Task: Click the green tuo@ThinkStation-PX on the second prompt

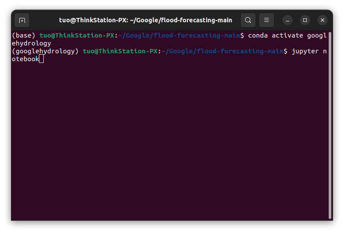Action: 120,51
